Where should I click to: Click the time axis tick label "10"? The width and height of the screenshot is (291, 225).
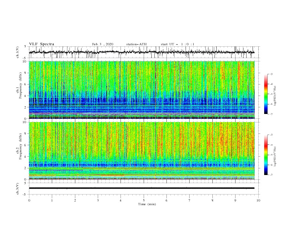[x=258, y=200]
